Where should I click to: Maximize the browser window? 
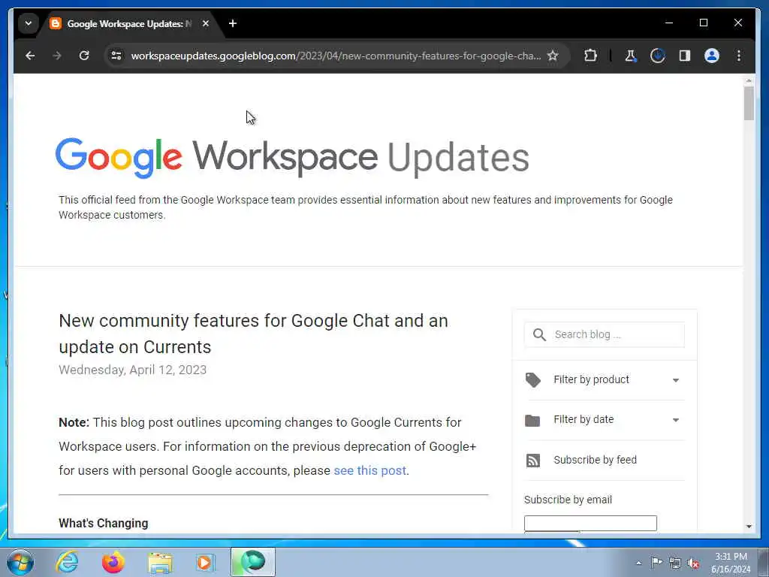click(x=703, y=23)
